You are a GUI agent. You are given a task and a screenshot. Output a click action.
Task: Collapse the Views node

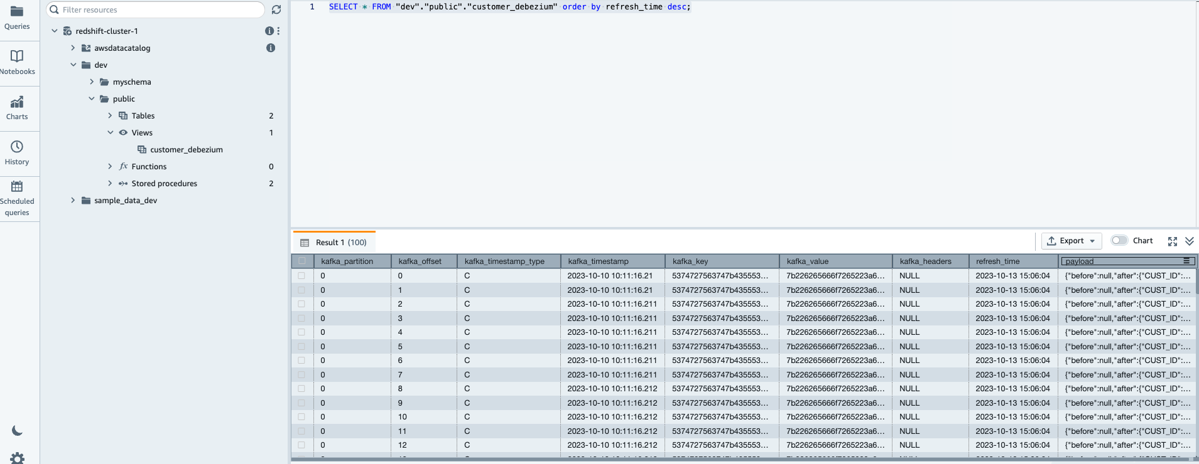[110, 132]
